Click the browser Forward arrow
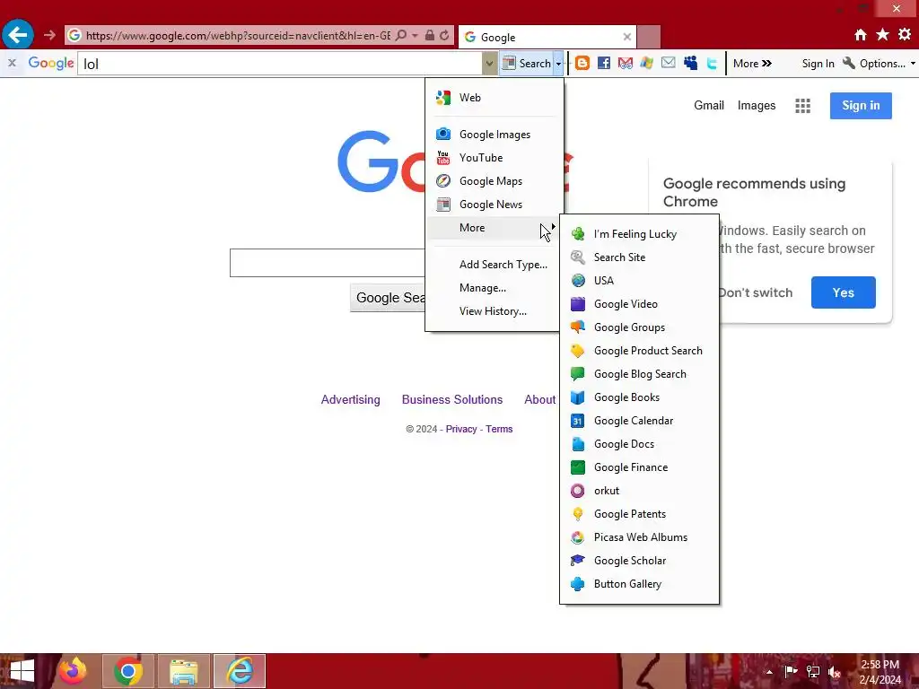This screenshot has width=919, height=689. click(x=50, y=35)
